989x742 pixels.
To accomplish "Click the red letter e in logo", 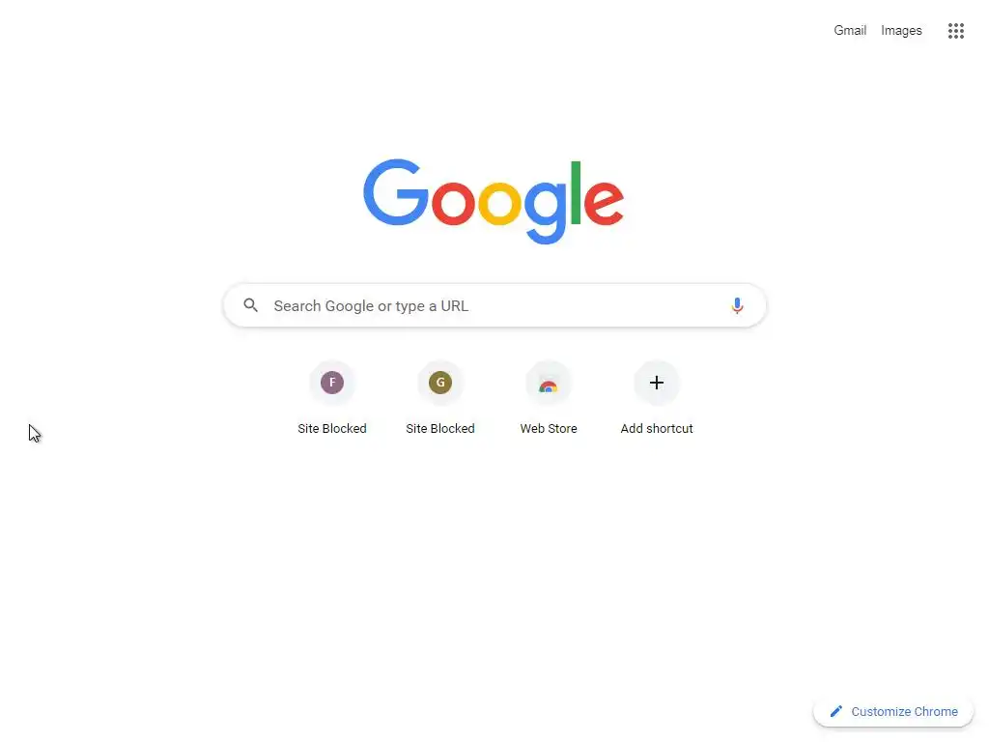I will (604, 202).
